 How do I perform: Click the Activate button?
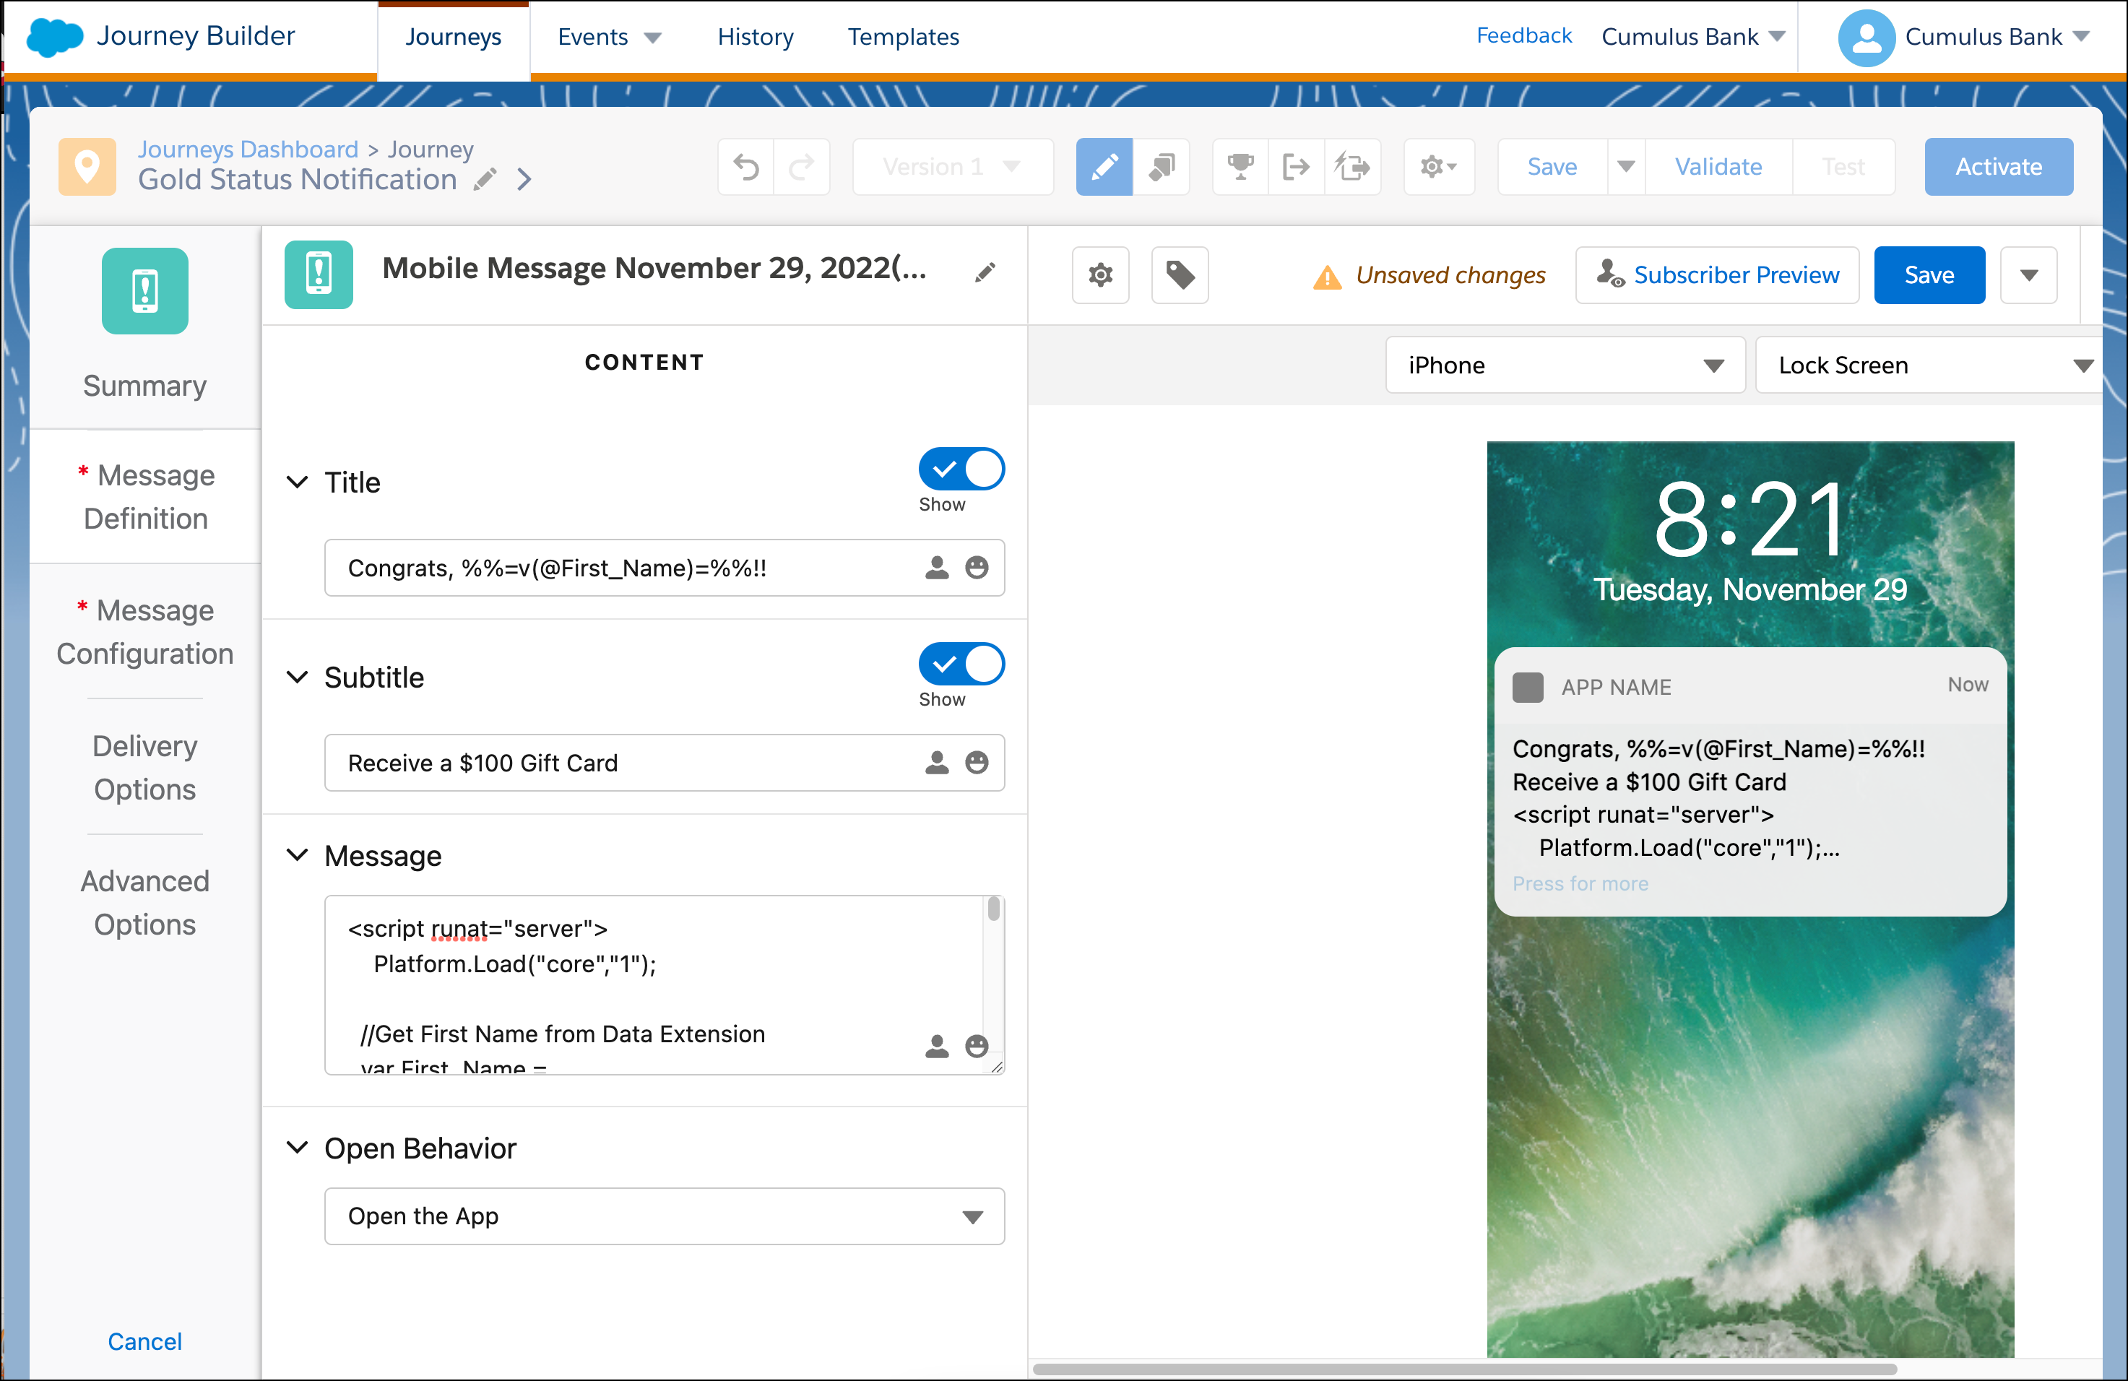(1999, 166)
